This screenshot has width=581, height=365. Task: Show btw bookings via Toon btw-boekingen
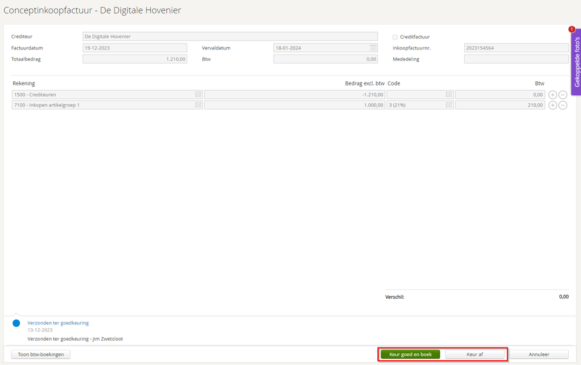[x=41, y=355]
